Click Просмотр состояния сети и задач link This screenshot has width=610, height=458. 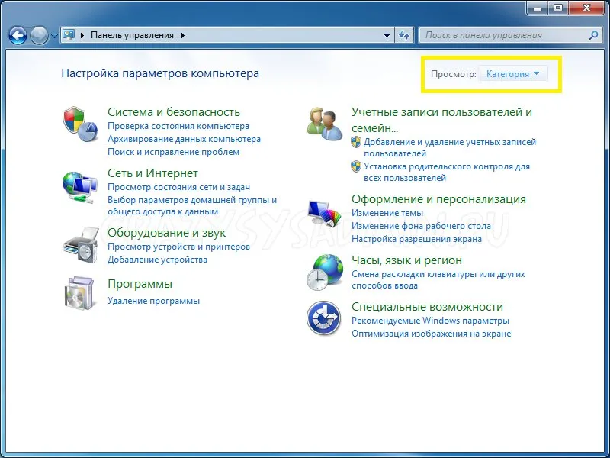178,187
